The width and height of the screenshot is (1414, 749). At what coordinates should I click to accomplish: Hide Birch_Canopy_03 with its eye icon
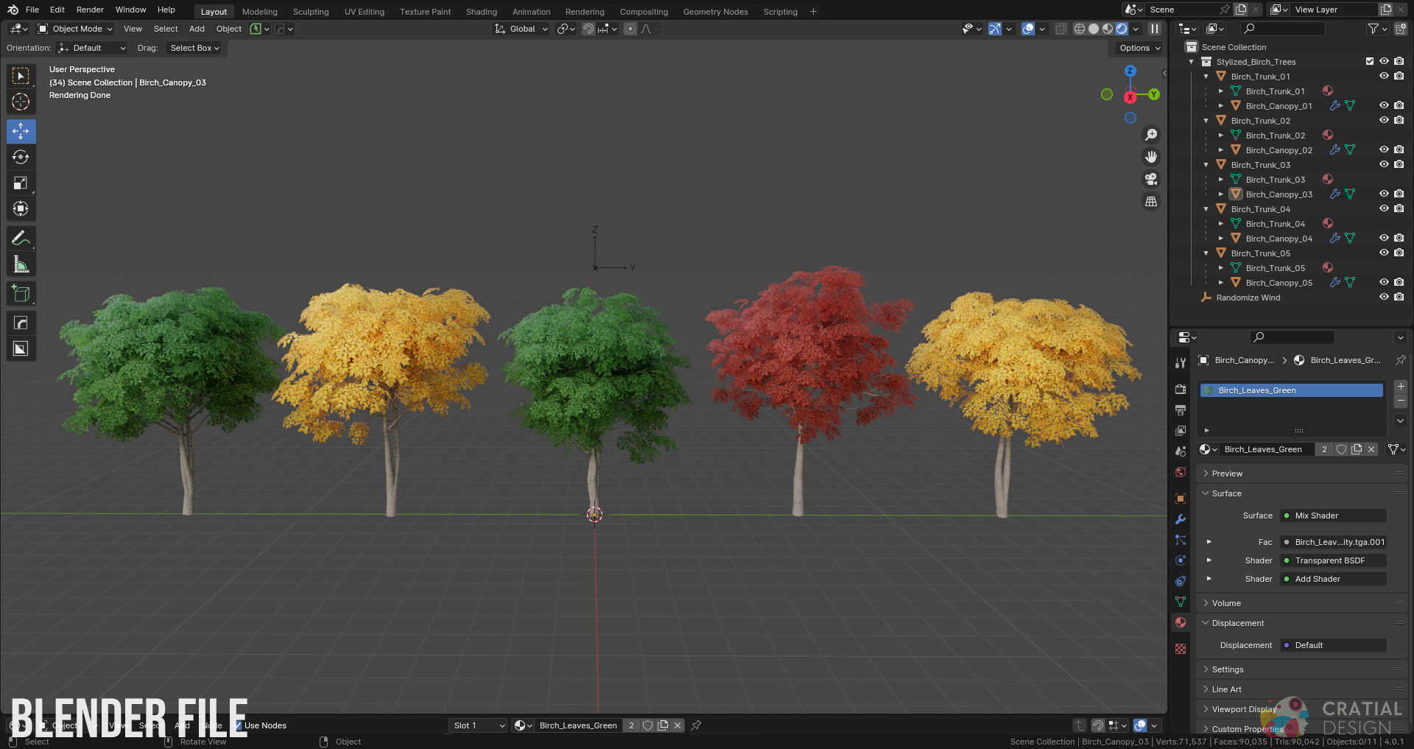pyautogui.click(x=1384, y=194)
